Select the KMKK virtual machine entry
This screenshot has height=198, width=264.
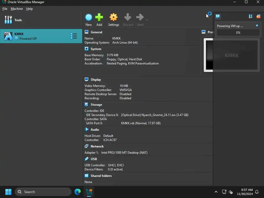pyautogui.click(x=41, y=36)
